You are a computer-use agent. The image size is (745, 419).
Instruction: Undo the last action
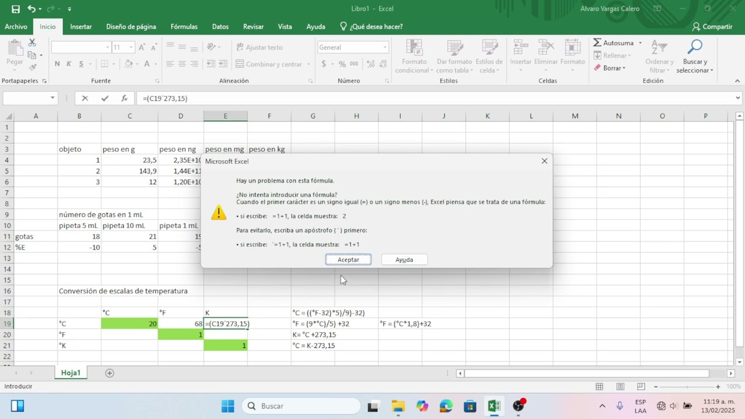click(x=31, y=9)
